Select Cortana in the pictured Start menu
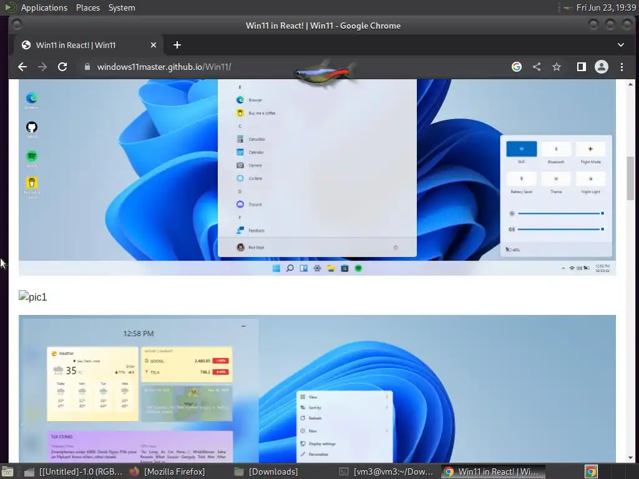 click(250, 178)
